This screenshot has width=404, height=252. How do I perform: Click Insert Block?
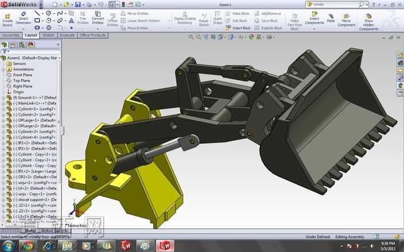(x=238, y=27)
